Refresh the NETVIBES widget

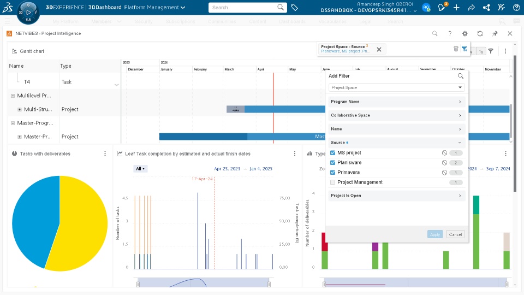pyautogui.click(x=480, y=33)
